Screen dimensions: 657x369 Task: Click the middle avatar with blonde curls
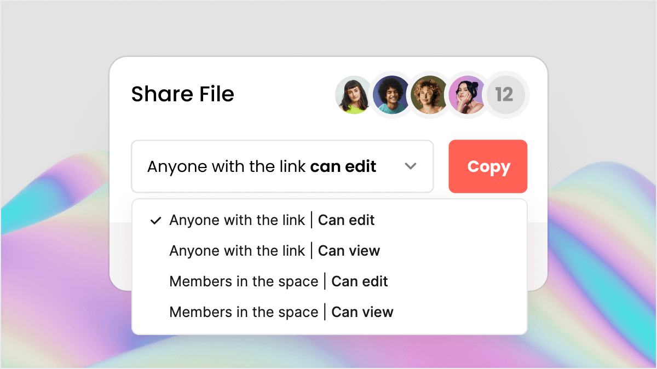(430, 95)
